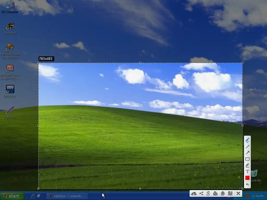This screenshot has height=200, width=267.
Task: Click the right-middle selection edge handle
Action: 242,126
